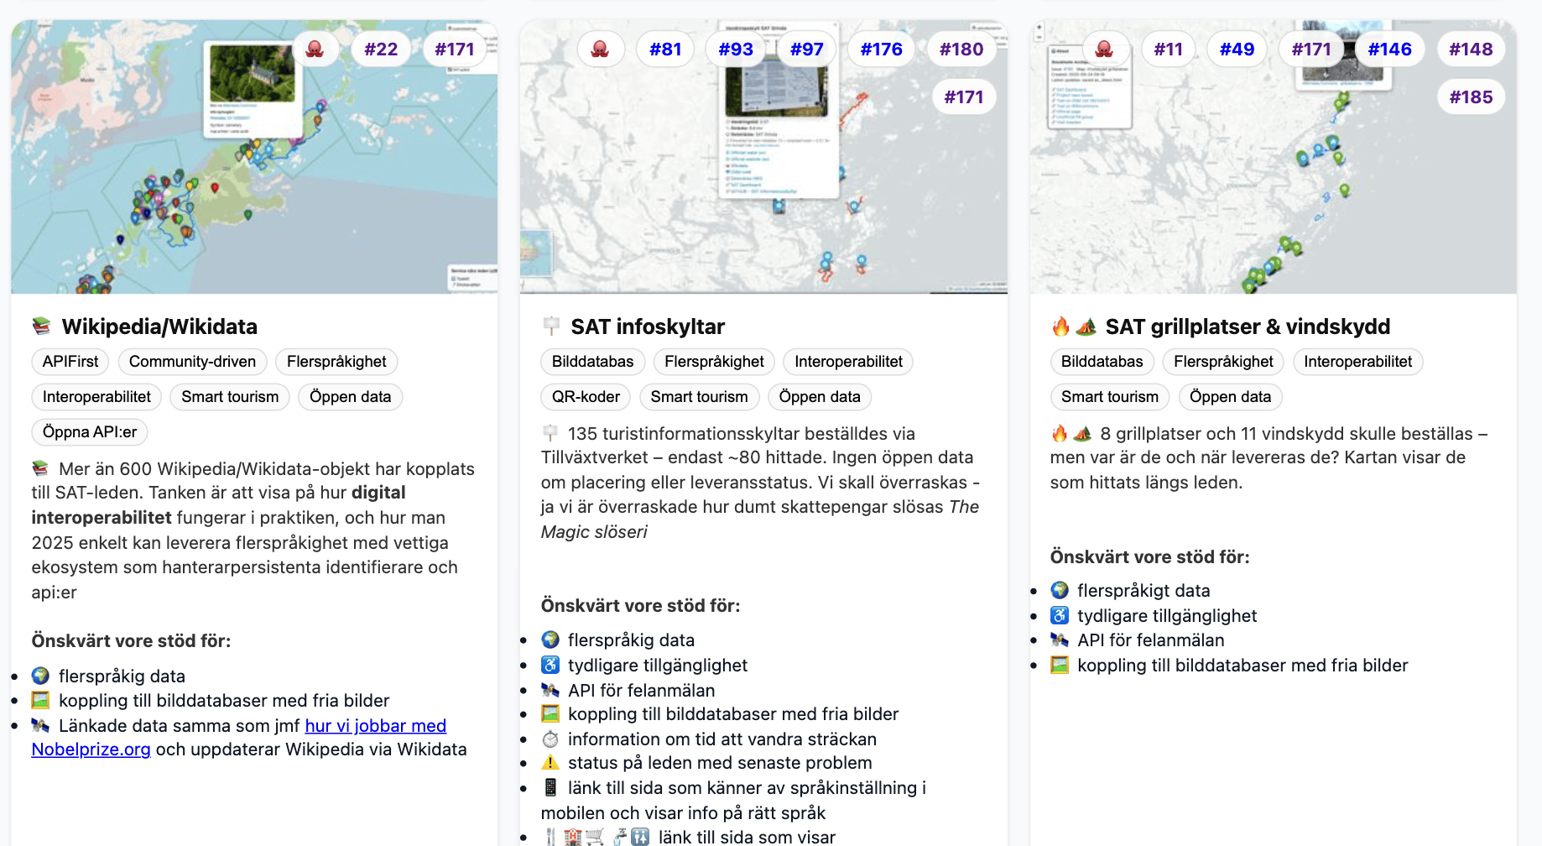Screen dimensions: 1542x846
Task: Click the Öppna API:er tag
Action: pos(90,432)
